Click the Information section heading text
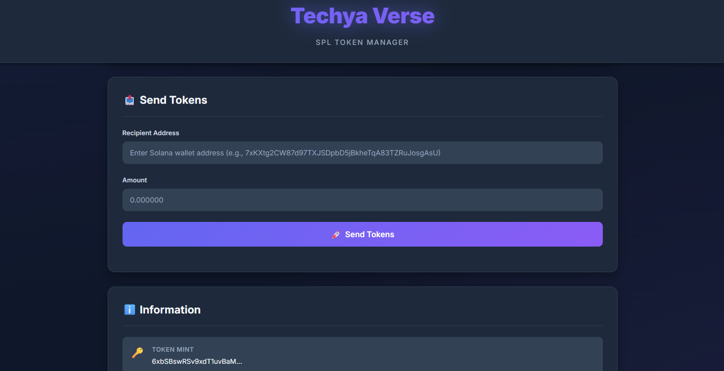The width and height of the screenshot is (724, 371). [170, 310]
